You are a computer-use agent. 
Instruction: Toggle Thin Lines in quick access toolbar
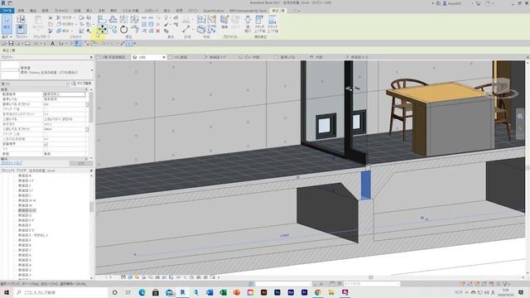[77, 43]
